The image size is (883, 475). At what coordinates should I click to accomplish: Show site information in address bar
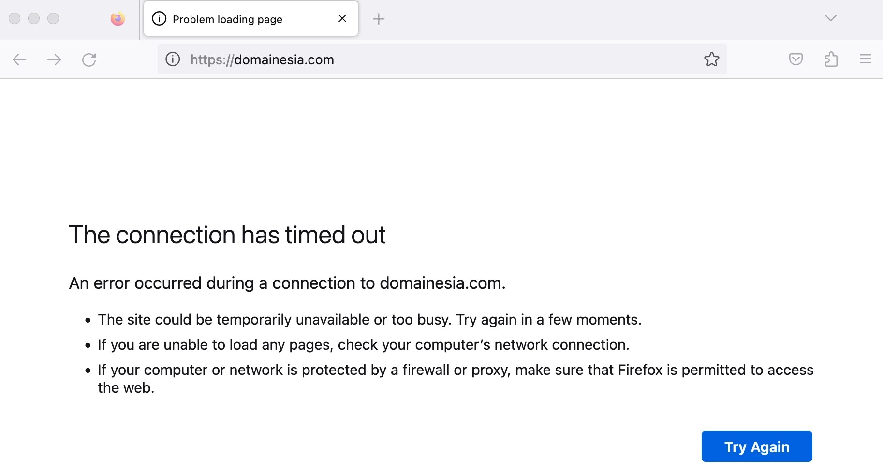coord(173,59)
